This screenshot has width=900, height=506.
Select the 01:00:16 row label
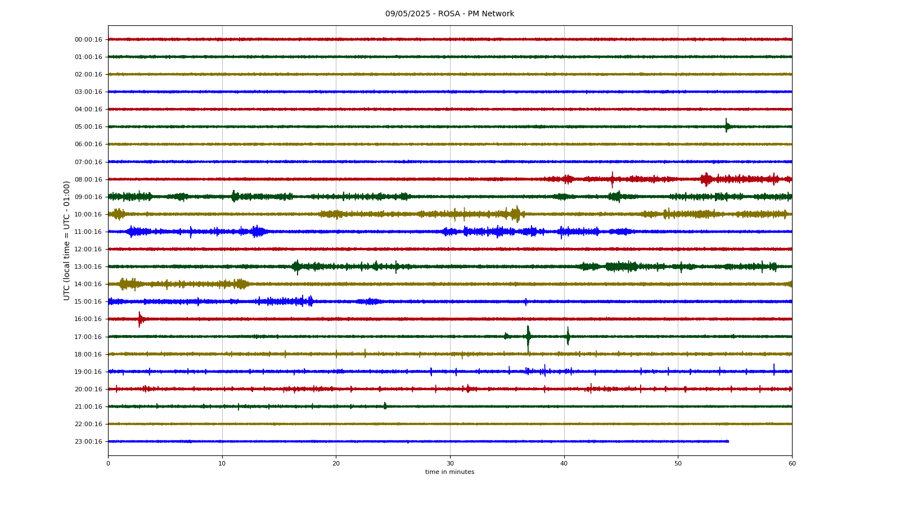point(88,57)
